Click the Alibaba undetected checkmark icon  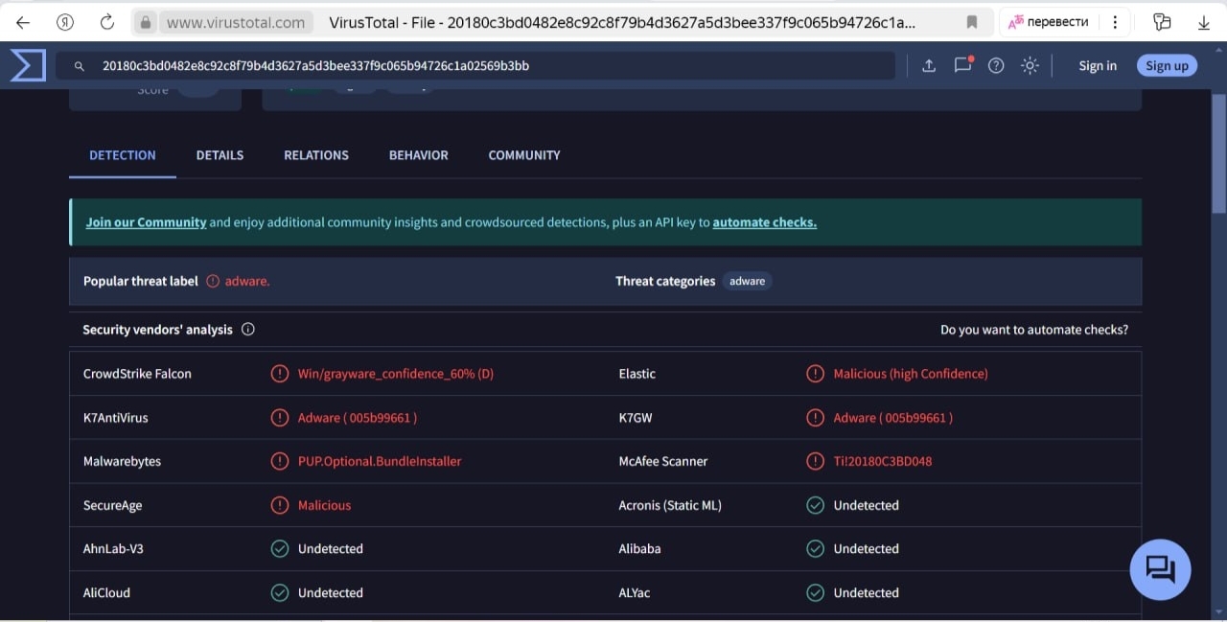[x=815, y=549]
